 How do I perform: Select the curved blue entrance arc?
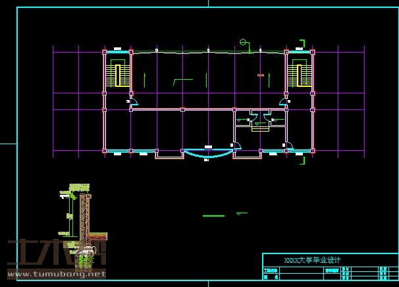tap(207, 155)
